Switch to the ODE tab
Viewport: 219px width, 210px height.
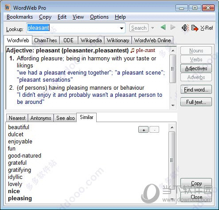coord(68,40)
